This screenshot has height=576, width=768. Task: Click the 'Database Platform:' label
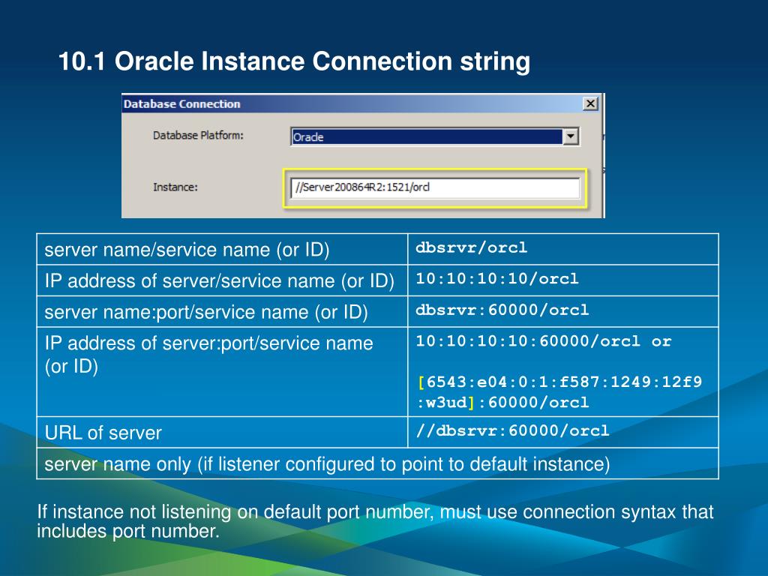click(x=198, y=136)
